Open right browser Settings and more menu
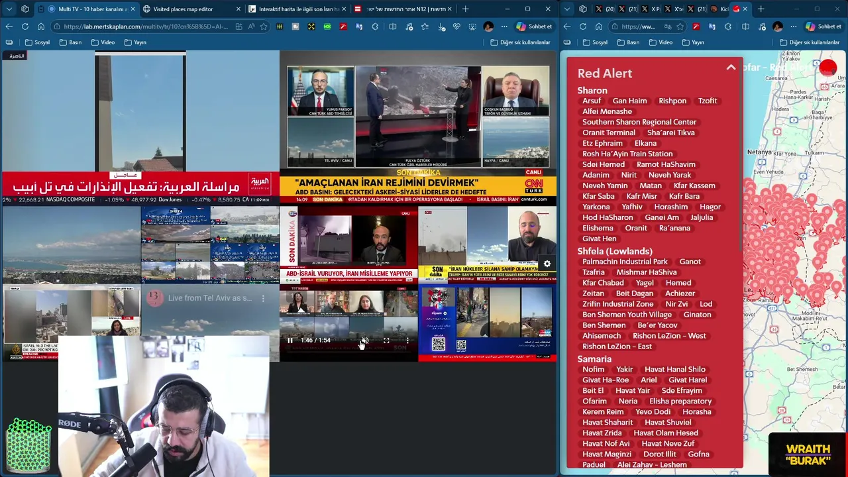Viewport: 848px width, 477px height. coord(794,26)
